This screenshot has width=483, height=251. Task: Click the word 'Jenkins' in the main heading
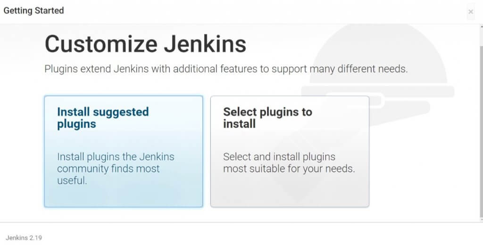tap(205, 44)
